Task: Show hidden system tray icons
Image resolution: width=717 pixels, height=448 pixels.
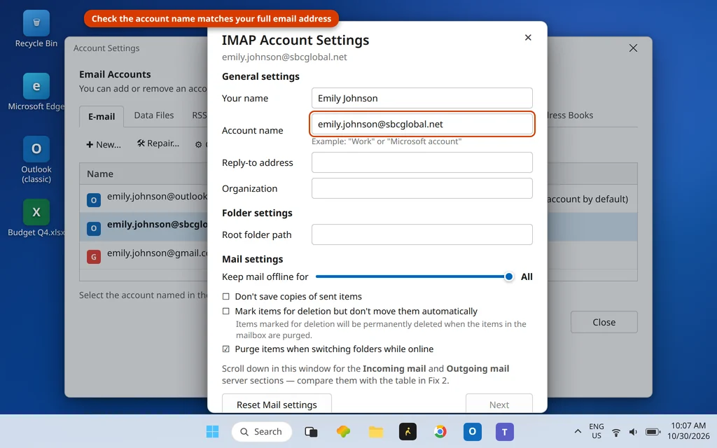Action: coord(578,431)
